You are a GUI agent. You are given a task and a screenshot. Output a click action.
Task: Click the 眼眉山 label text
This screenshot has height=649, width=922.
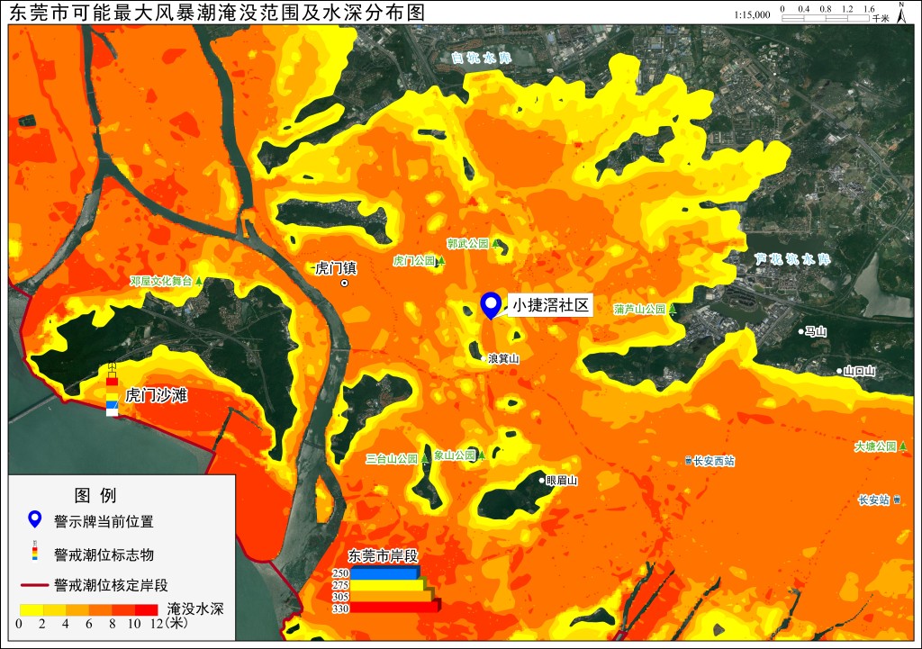click(562, 481)
